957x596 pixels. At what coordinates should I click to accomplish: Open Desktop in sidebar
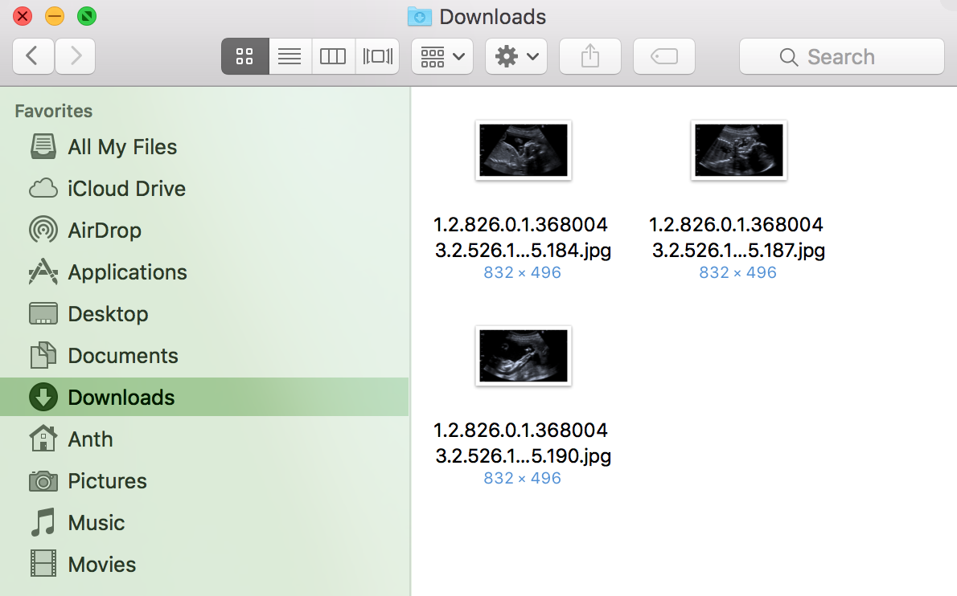tap(204, 314)
